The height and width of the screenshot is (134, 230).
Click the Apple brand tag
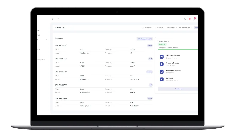point(150,45)
